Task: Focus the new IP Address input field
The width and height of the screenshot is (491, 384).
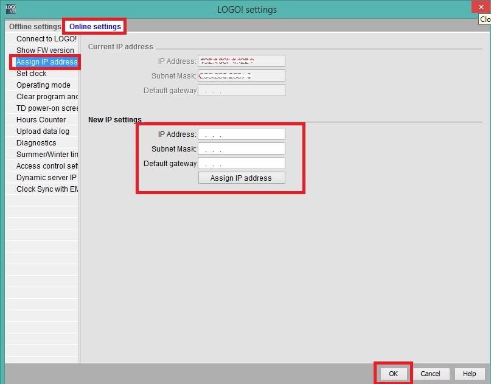Action: point(242,134)
